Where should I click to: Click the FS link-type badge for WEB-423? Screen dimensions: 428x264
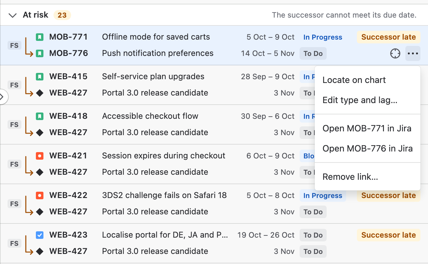click(14, 243)
